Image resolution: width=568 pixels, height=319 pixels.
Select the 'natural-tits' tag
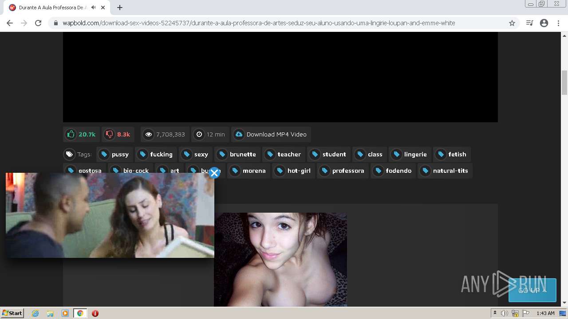[445, 171]
